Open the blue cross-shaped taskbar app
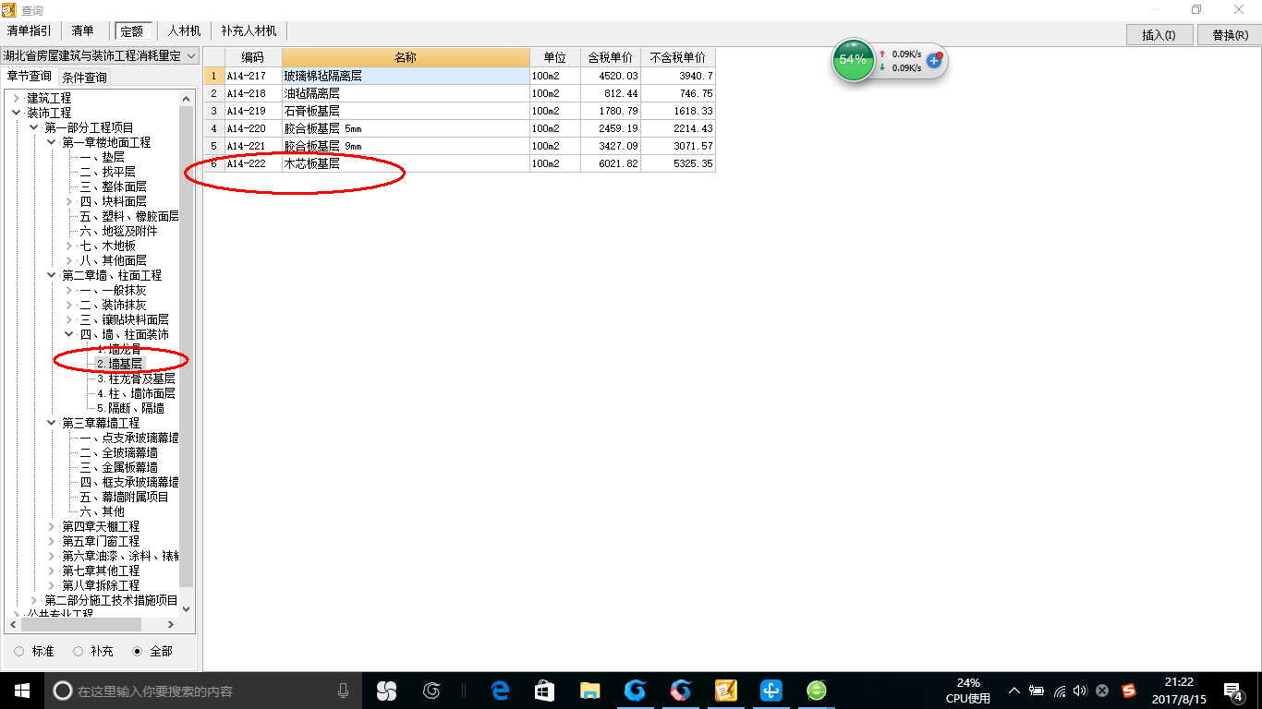The height and width of the screenshot is (709, 1262). tap(771, 691)
